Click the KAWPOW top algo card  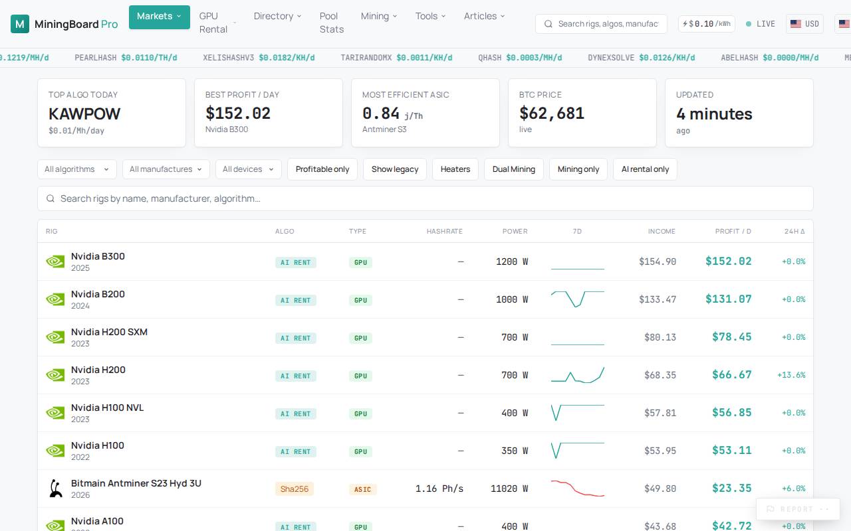pyautogui.click(x=112, y=113)
